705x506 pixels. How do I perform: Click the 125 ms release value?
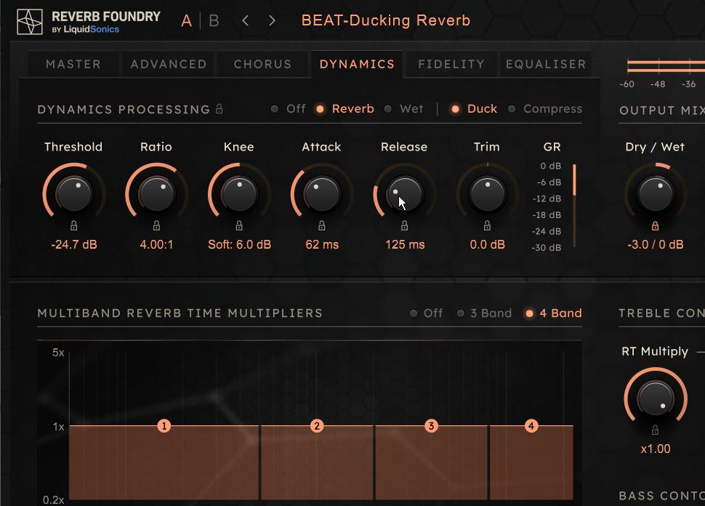click(x=405, y=245)
